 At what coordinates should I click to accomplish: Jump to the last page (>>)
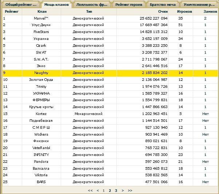tap(130, 190)
